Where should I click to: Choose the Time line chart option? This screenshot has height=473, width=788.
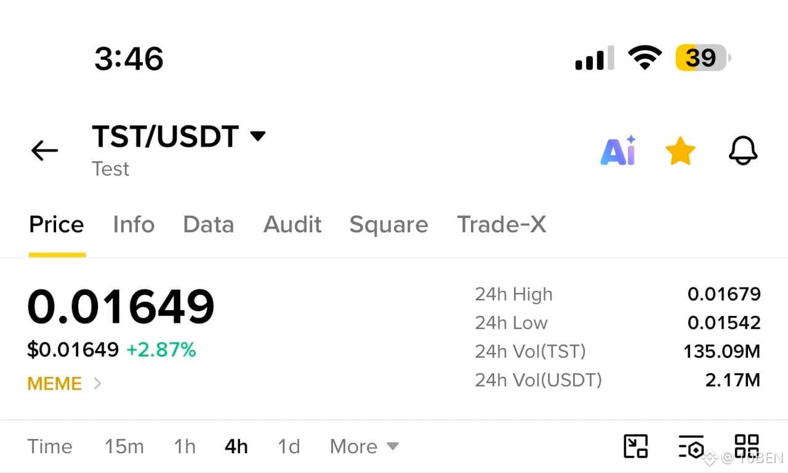click(x=50, y=446)
